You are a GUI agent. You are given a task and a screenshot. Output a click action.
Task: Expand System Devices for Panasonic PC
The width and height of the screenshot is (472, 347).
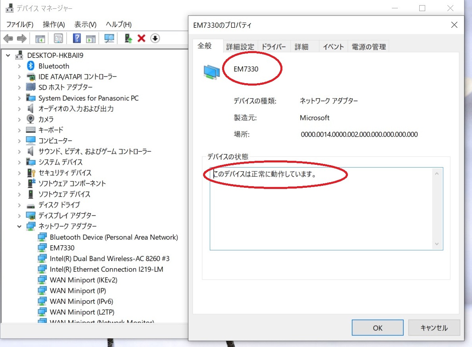coord(19,98)
